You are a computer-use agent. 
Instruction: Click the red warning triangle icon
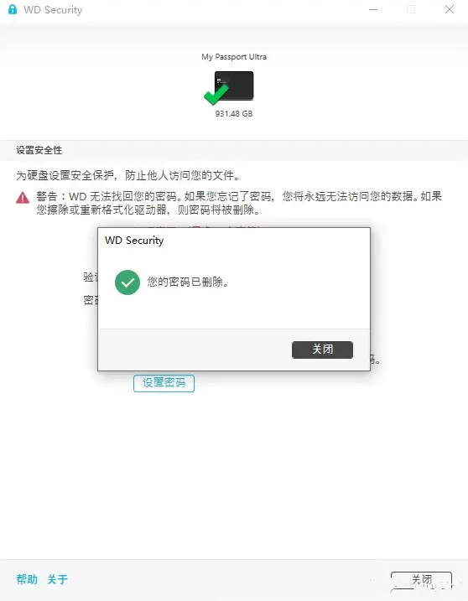click(23, 198)
